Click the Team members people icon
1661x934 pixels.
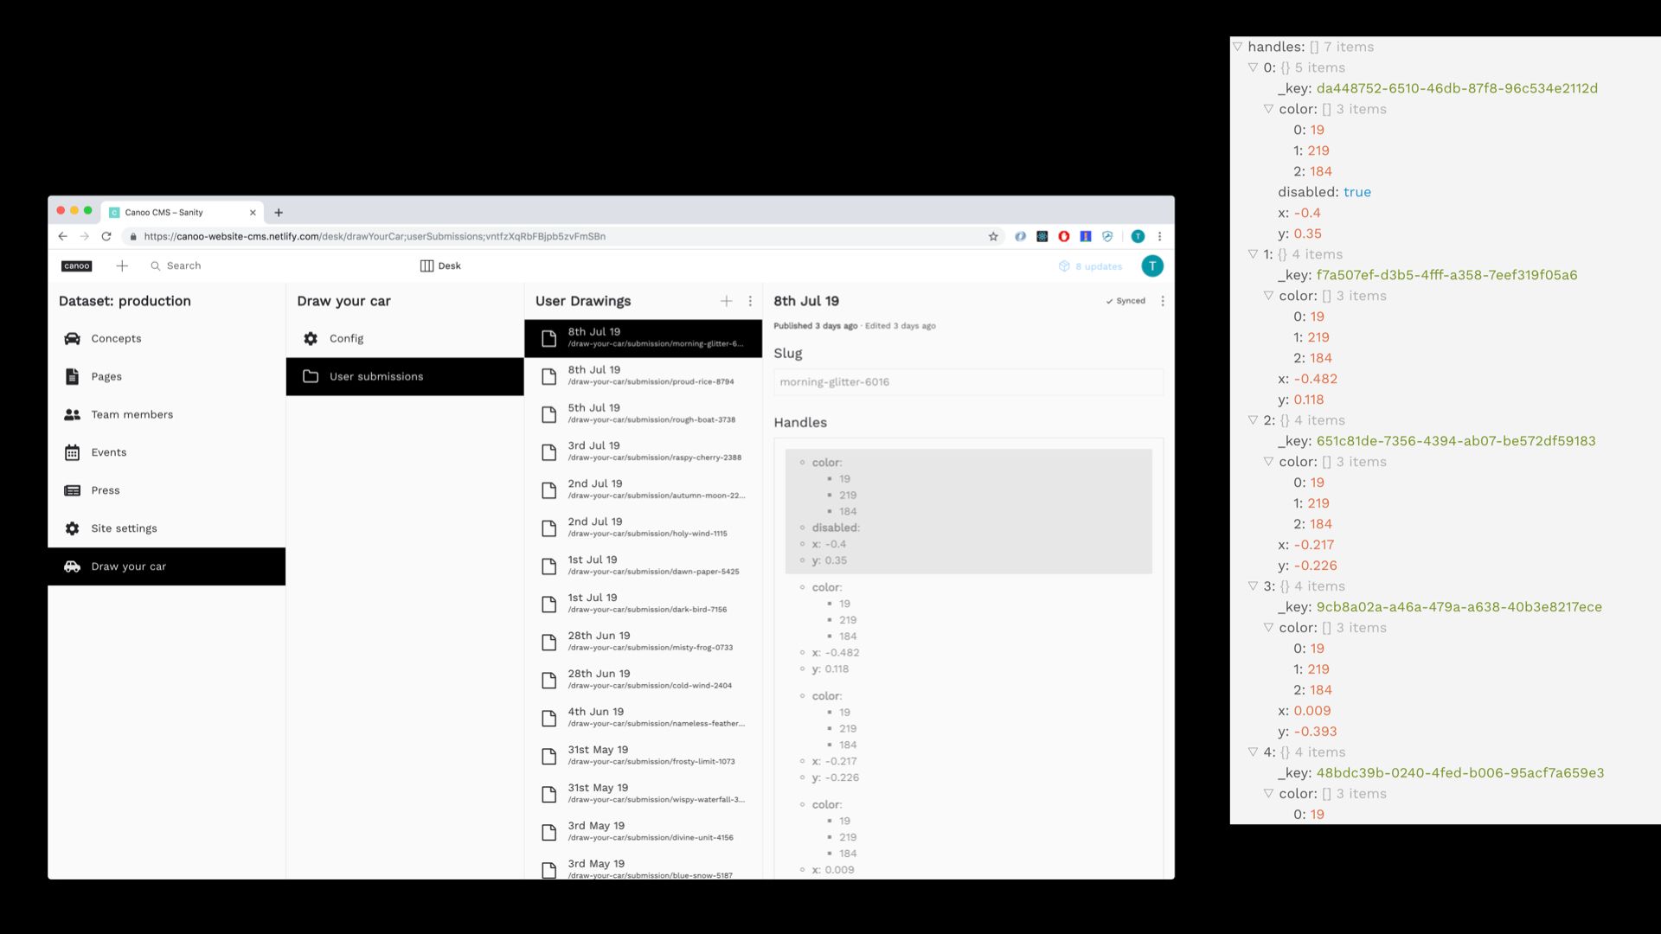click(73, 414)
